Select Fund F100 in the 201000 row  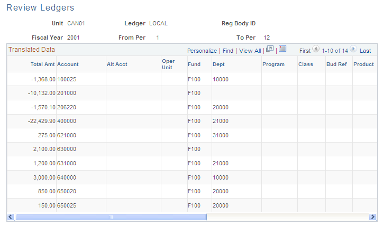point(194,93)
